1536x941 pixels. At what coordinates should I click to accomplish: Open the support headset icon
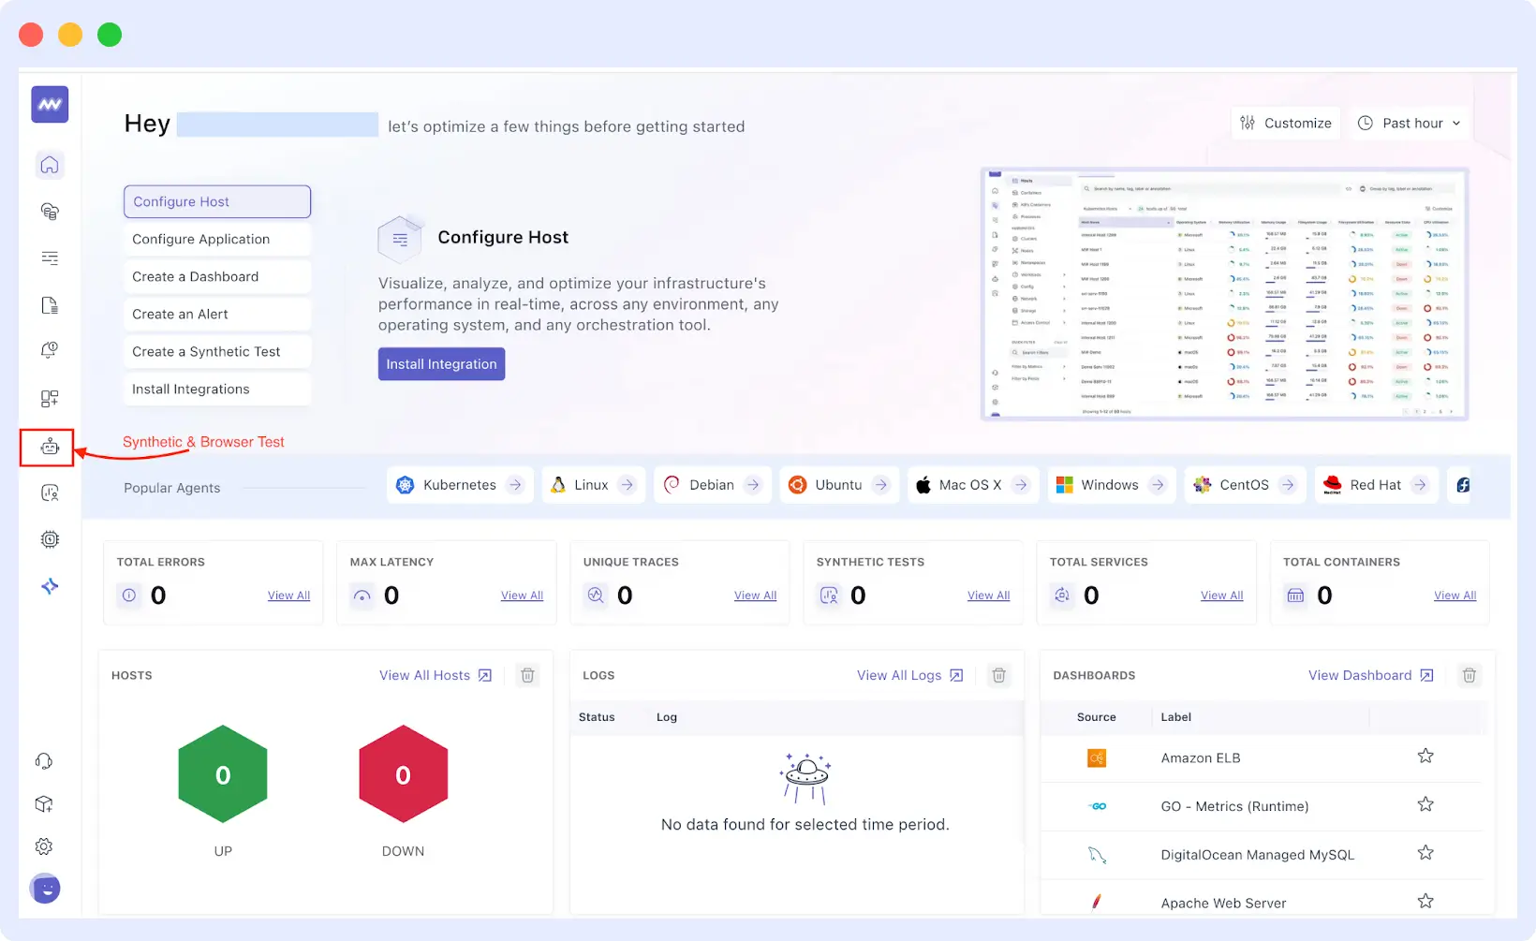point(44,760)
